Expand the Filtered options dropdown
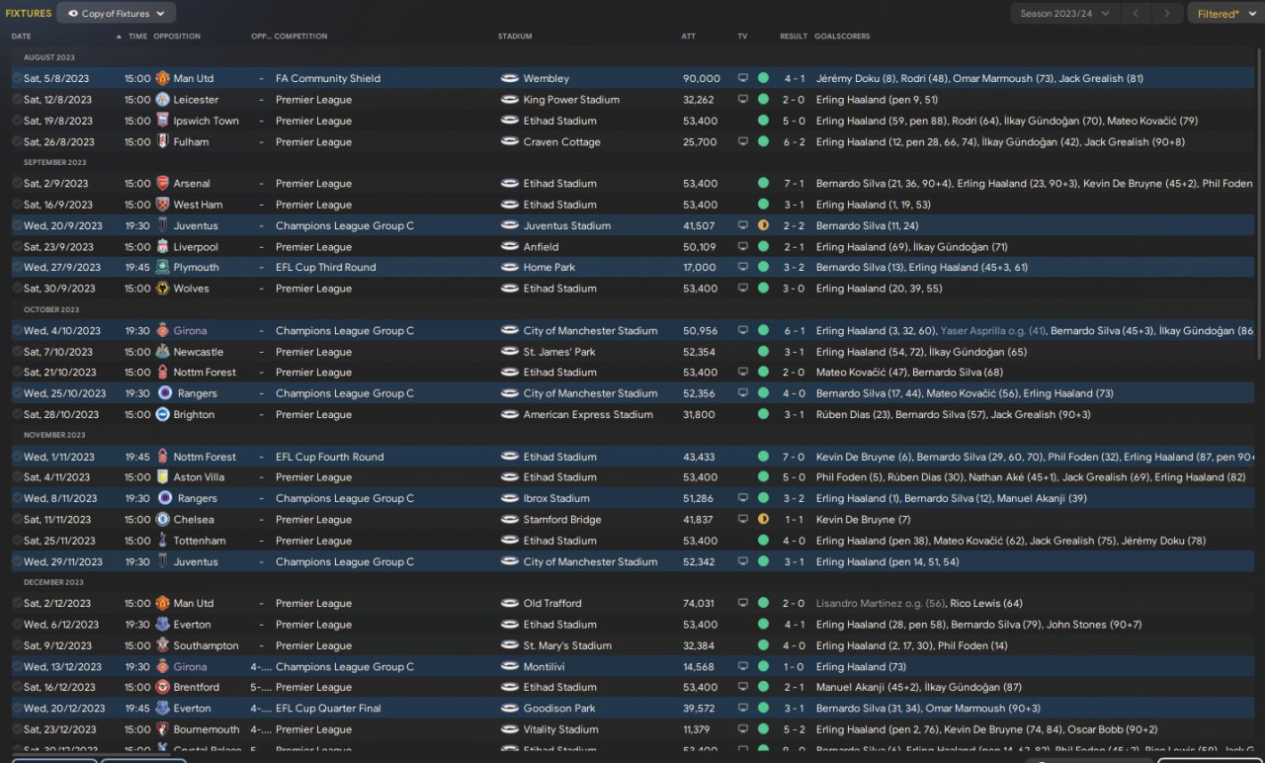1265x763 pixels. pos(1223,14)
